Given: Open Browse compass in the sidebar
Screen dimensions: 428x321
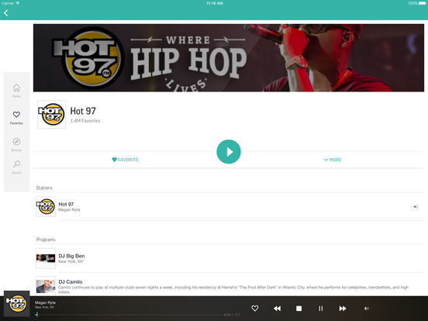Looking at the screenshot, I should [16, 144].
